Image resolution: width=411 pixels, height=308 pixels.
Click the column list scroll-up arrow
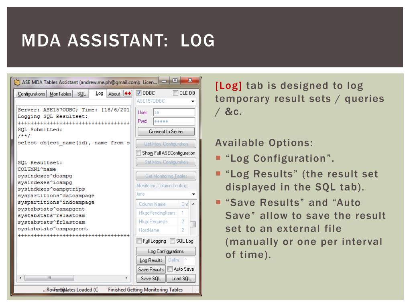[x=193, y=204]
